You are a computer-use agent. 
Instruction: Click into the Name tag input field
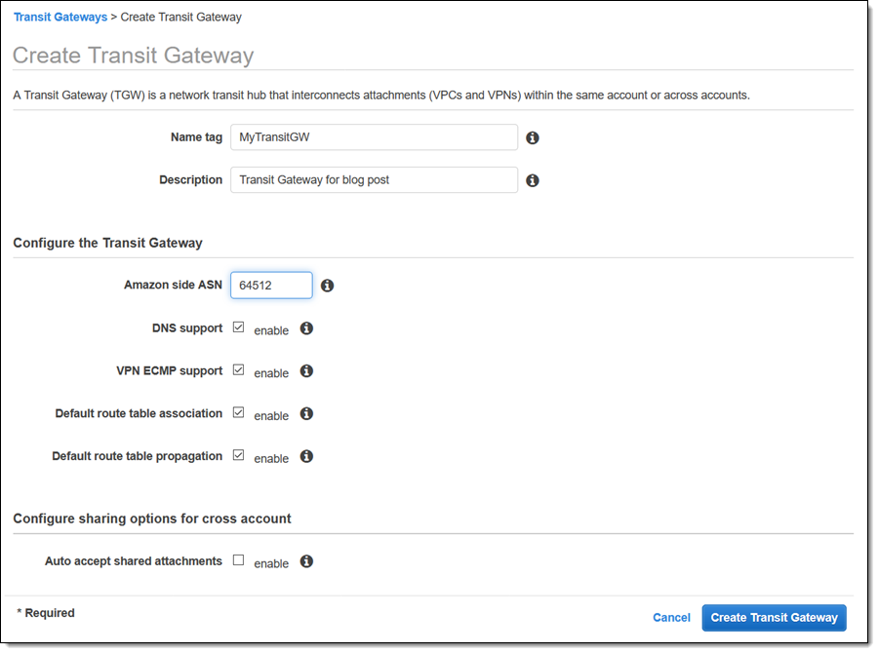pos(374,137)
